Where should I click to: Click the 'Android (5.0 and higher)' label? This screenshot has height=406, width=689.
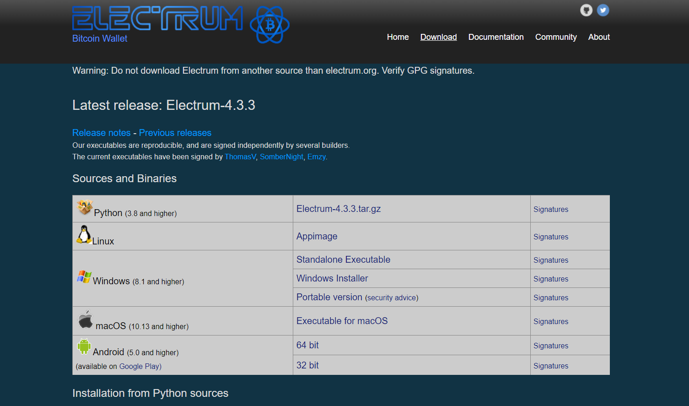click(x=136, y=352)
